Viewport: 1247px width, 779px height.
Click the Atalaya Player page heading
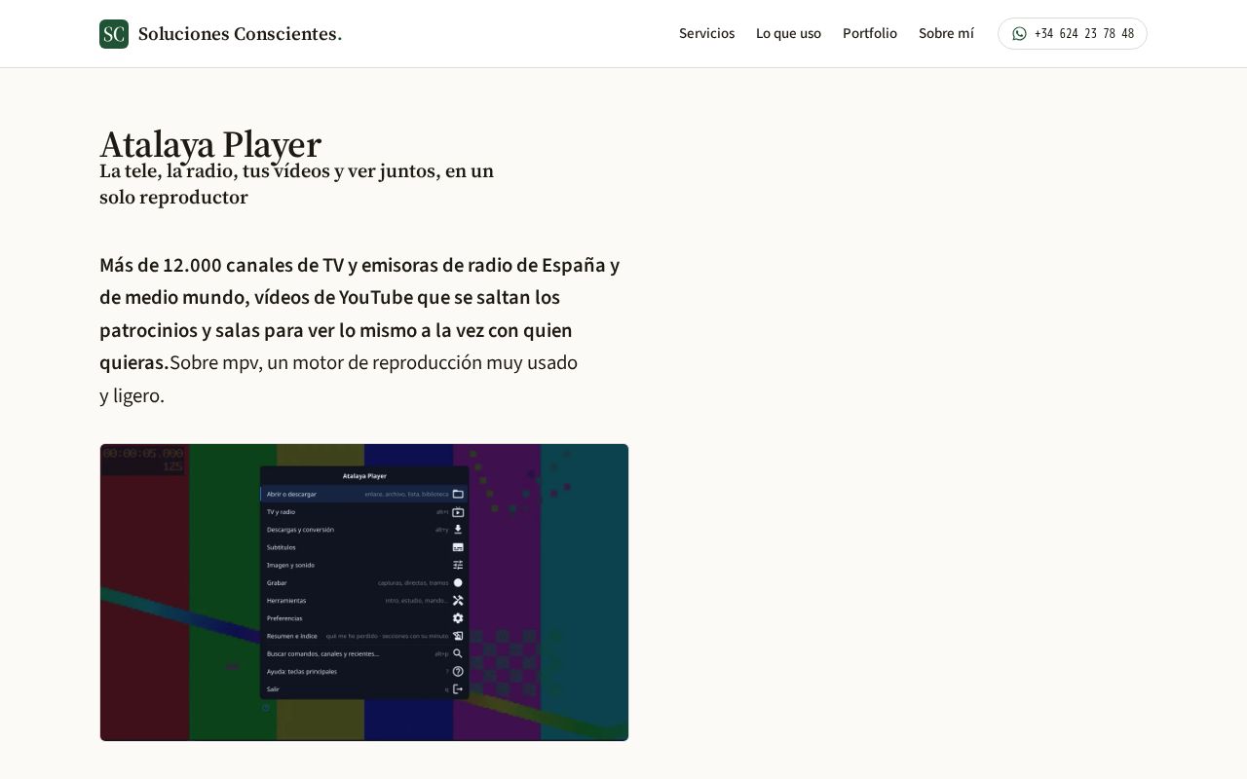pos(210,144)
